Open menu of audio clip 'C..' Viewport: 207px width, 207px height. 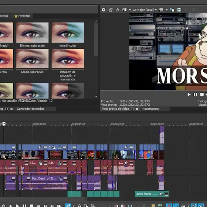(131, 163)
